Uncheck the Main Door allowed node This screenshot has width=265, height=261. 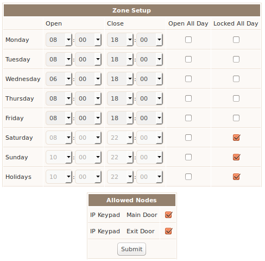coord(168,215)
